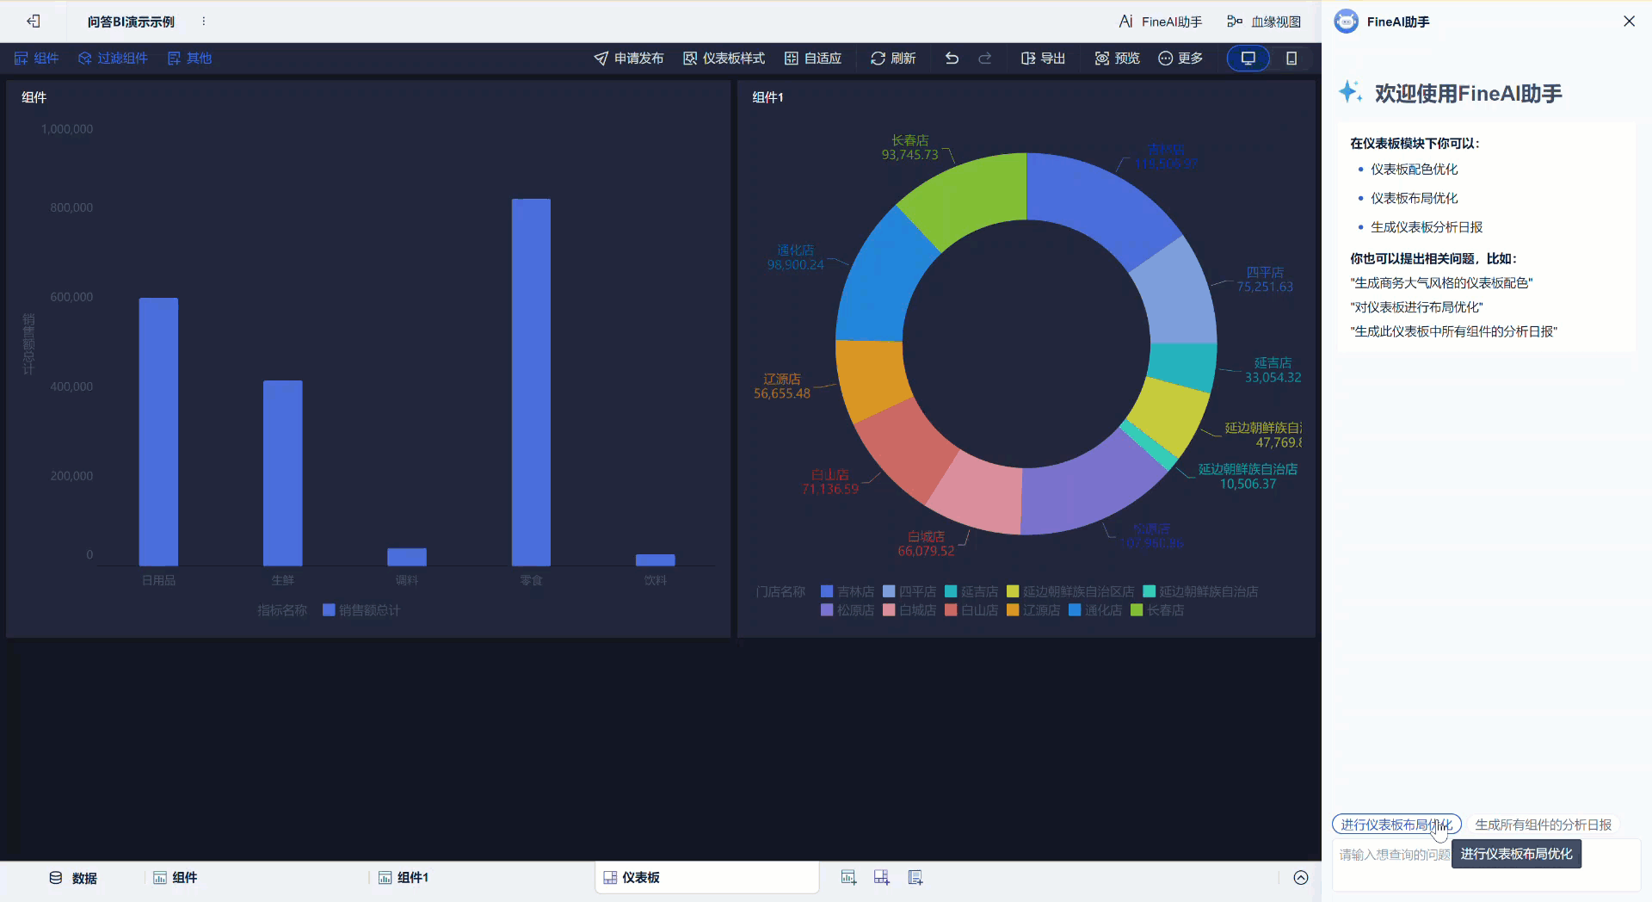The width and height of the screenshot is (1652, 902).
Task: Preview the dashboard with 预览
Action: (x=1117, y=59)
